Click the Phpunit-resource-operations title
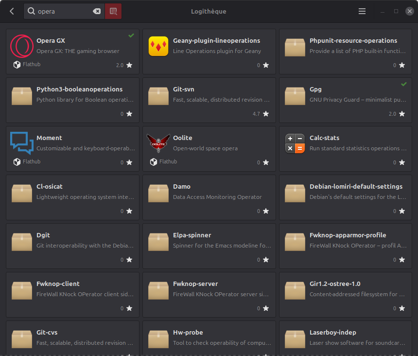 353,40
